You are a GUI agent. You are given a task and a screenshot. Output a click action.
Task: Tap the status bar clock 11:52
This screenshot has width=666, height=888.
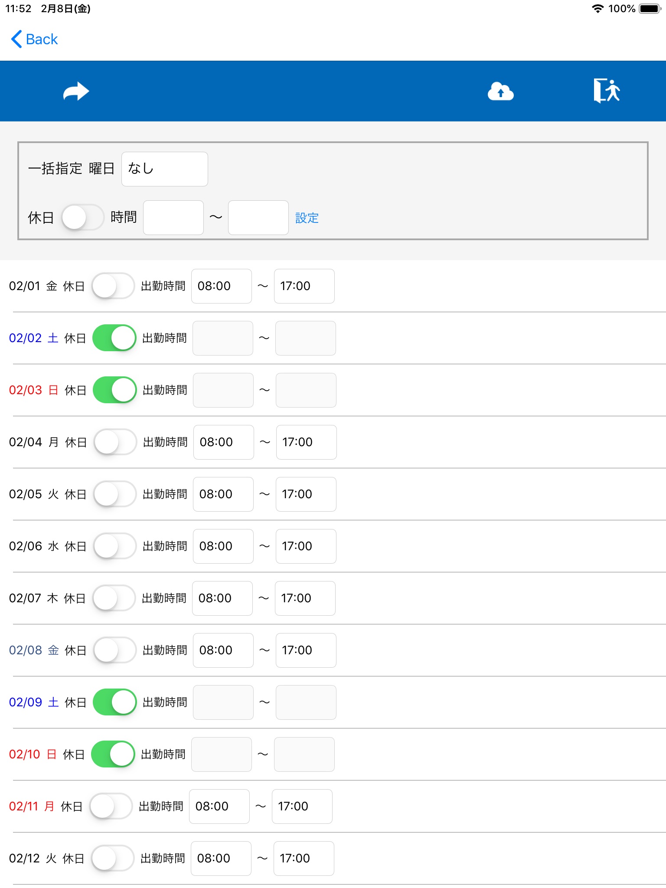(18, 9)
